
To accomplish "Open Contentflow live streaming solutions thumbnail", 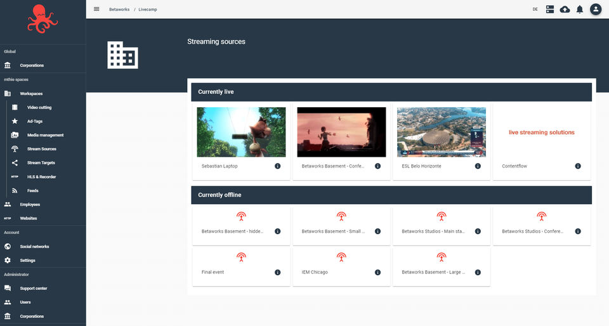I will [541, 132].
